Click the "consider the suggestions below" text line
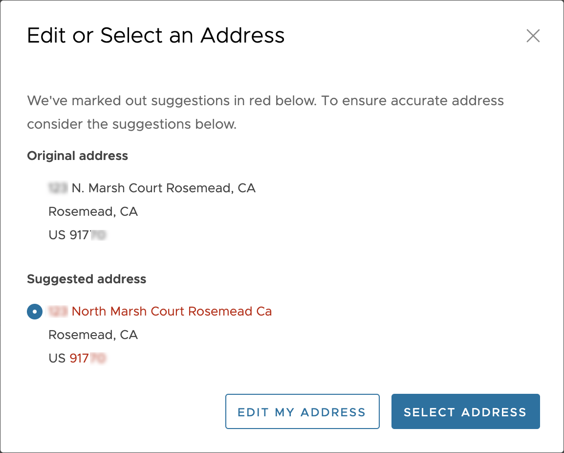The width and height of the screenshot is (564, 453). point(132,124)
